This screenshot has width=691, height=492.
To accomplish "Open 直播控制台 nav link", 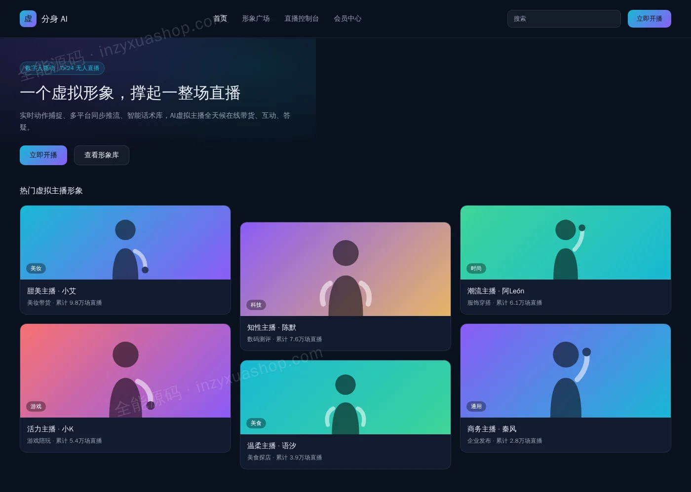I will tap(302, 18).
